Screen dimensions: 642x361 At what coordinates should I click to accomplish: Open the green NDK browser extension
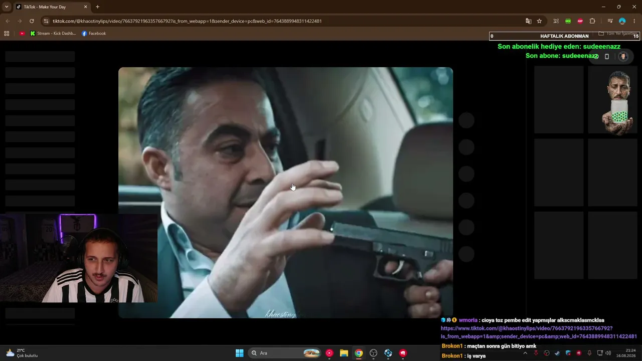point(568,21)
